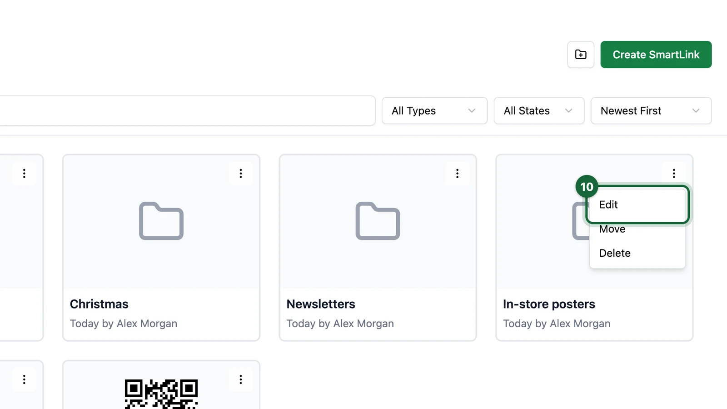Select Delete in the context menu

click(637, 253)
